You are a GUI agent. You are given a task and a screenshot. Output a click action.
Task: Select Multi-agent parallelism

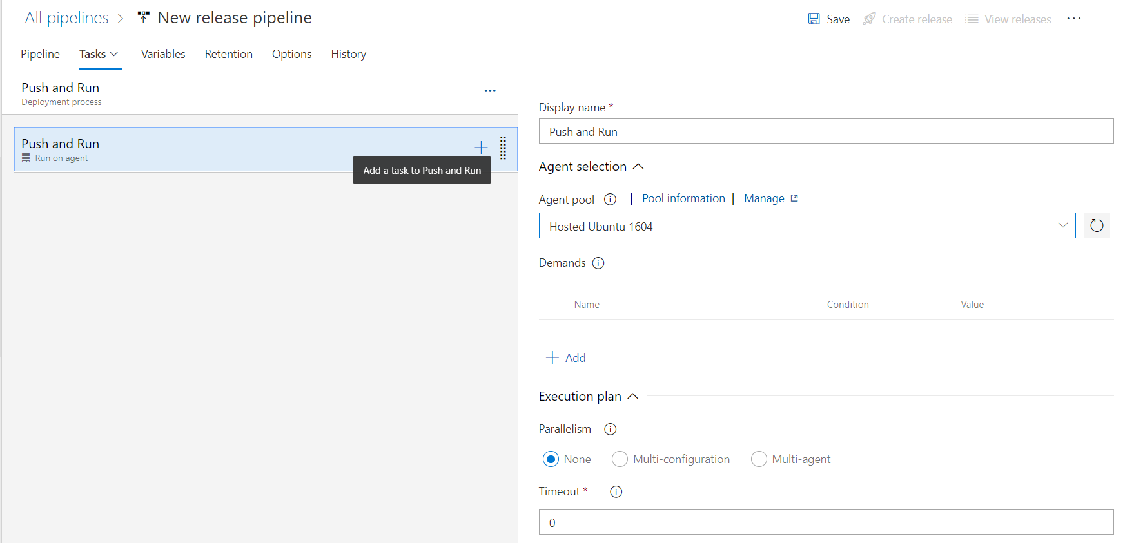point(759,459)
